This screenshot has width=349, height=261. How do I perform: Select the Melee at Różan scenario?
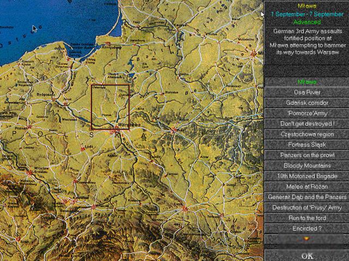[307, 187]
